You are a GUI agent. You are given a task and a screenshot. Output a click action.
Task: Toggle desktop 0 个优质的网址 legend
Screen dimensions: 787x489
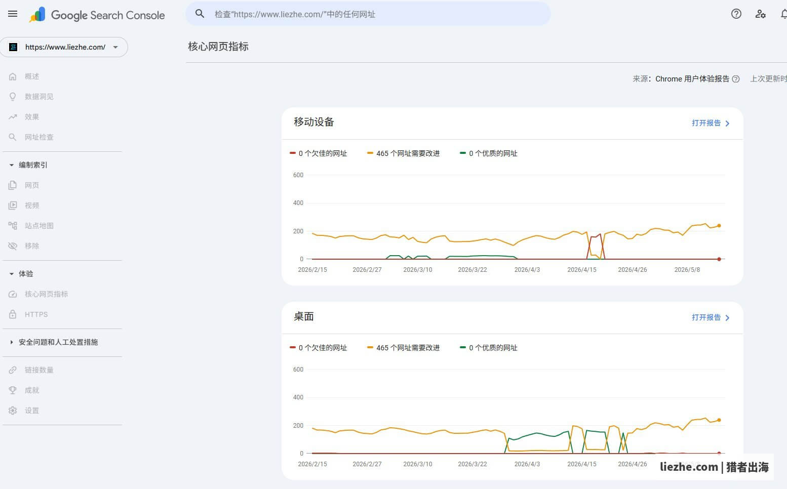coord(489,348)
